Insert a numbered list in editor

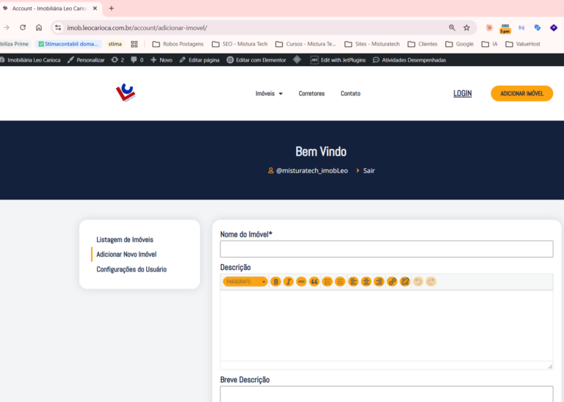point(340,282)
